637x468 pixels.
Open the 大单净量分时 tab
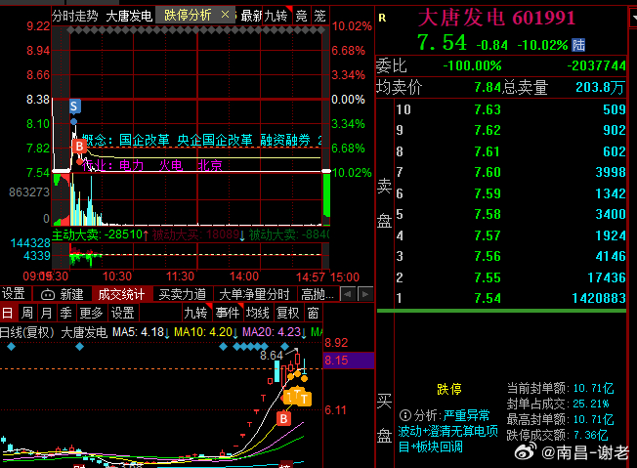(x=254, y=294)
